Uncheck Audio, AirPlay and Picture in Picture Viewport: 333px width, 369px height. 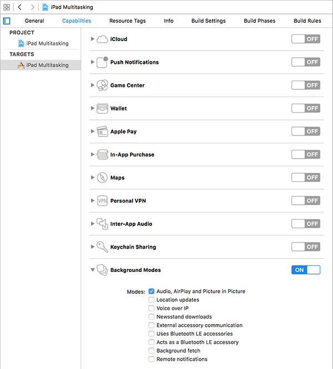(x=152, y=291)
